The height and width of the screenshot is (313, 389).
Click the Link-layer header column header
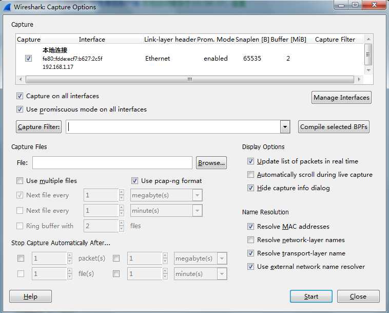pyautogui.click(x=170, y=40)
